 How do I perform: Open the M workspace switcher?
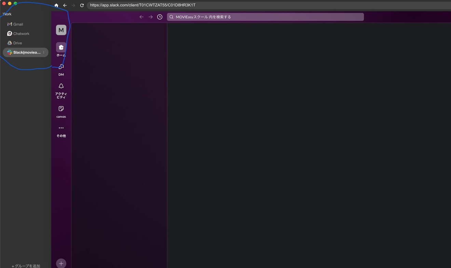[61, 30]
